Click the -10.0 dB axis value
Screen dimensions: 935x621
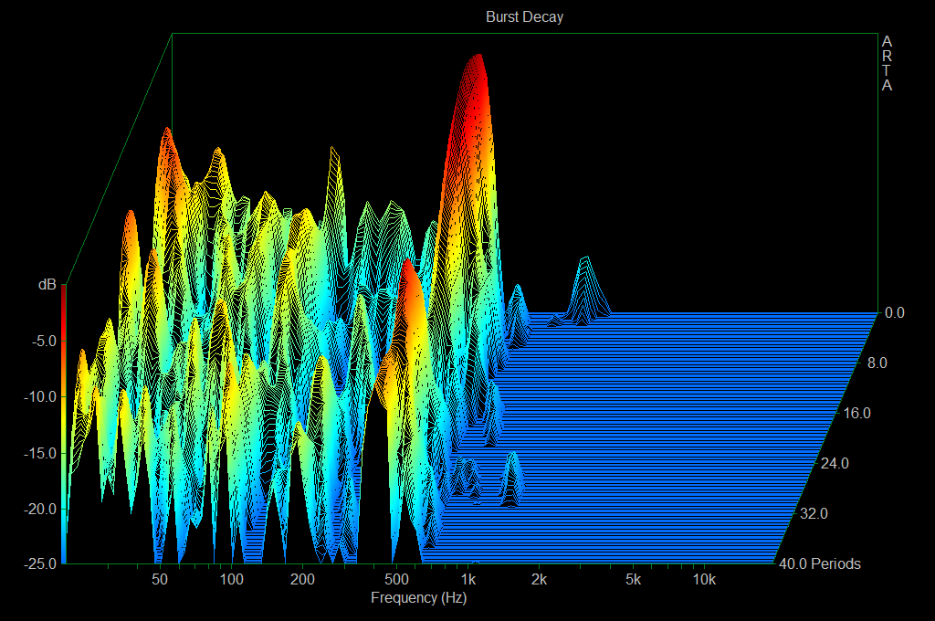(40, 396)
